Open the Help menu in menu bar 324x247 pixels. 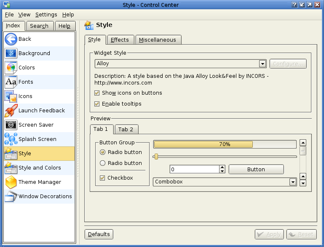click(68, 15)
